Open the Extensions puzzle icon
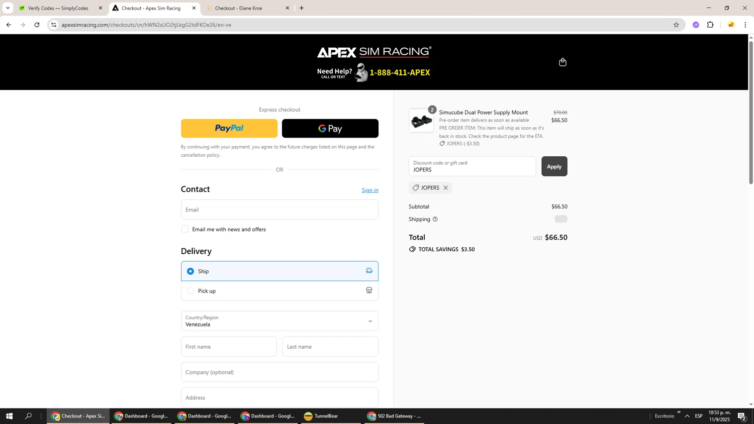This screenshot has height=424, width=754. click(x=710, y=25)
